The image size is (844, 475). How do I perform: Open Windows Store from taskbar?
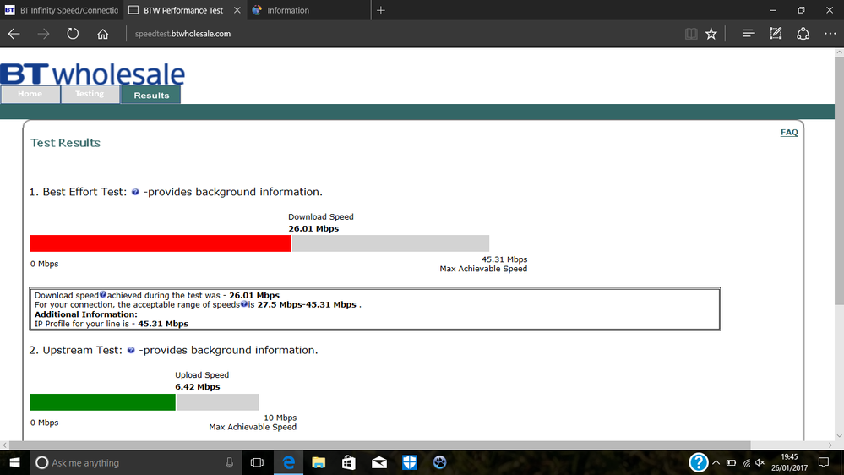[x=349, y=462]
